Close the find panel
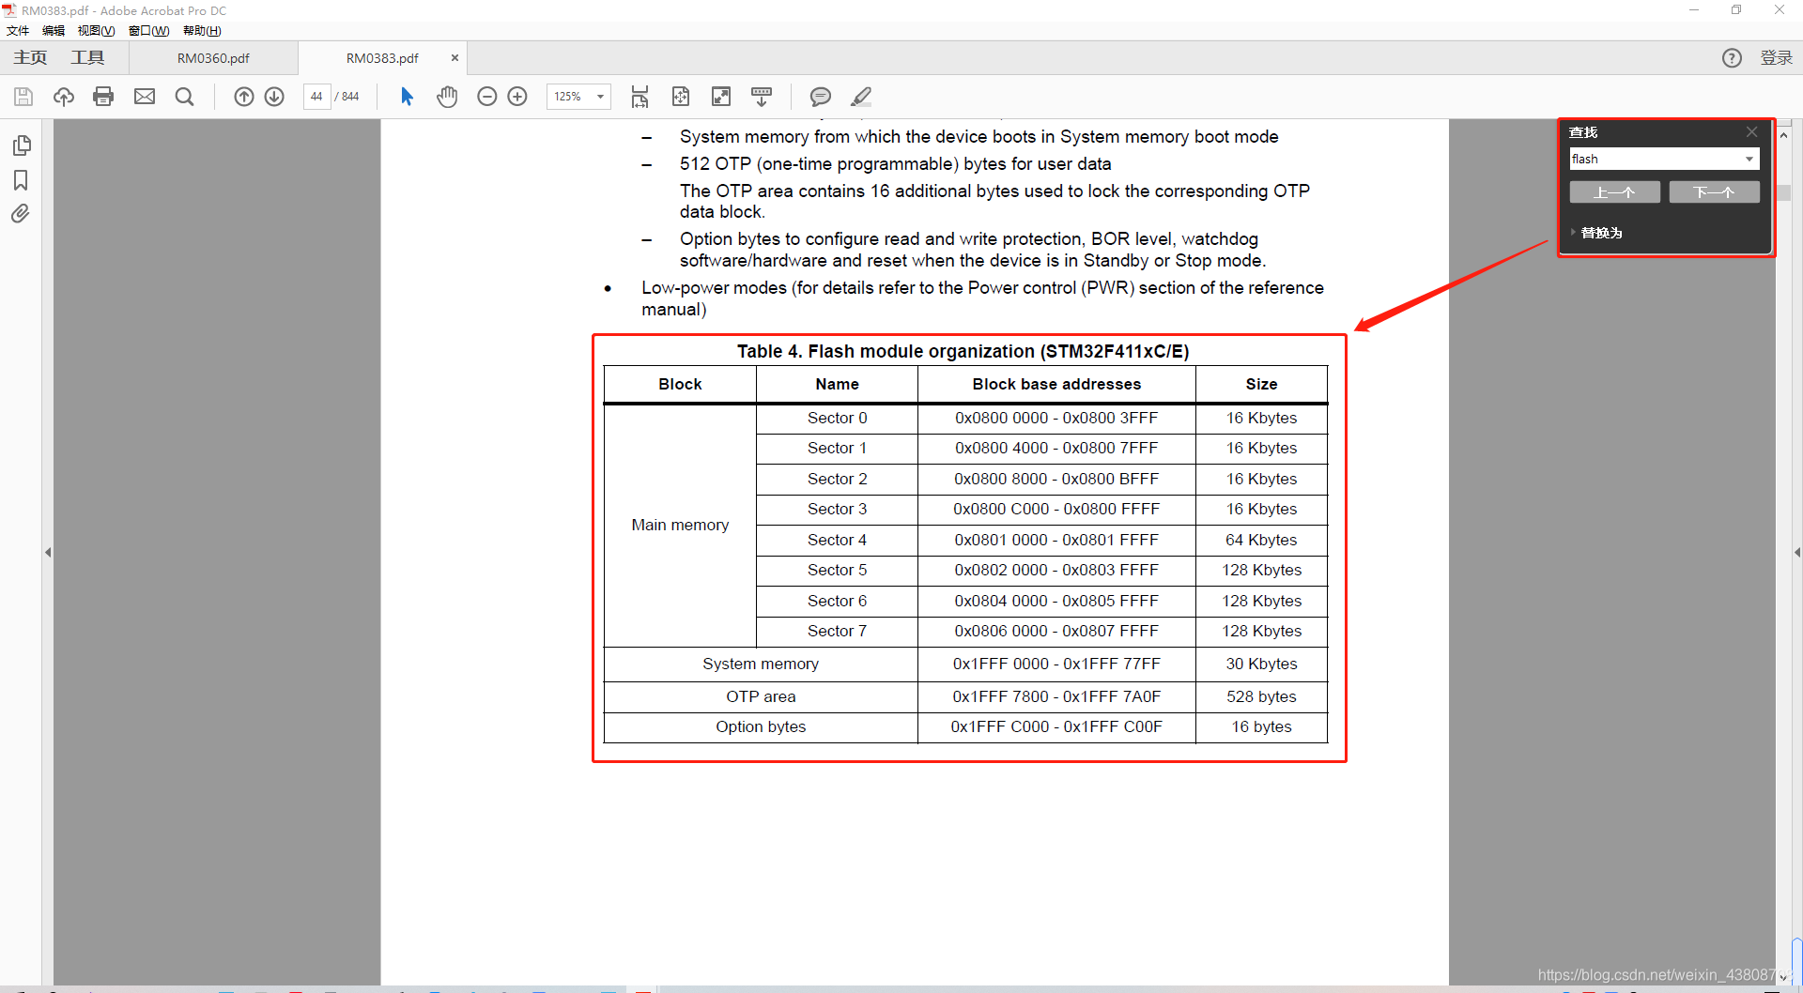This screenshot has height=993, width=1803. click(x=1751, y=132)
